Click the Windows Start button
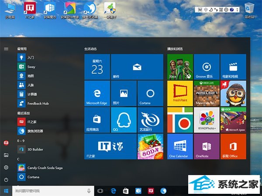This screenshot has height=196, width=262. [x=6, y=191]
